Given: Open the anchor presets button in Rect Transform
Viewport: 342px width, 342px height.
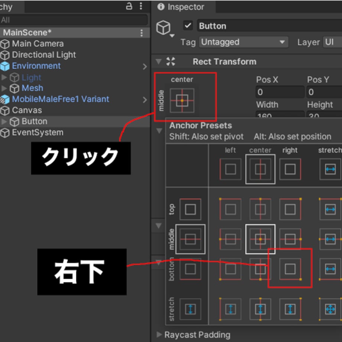Looking at the screenshot, I should coord(182,100).
